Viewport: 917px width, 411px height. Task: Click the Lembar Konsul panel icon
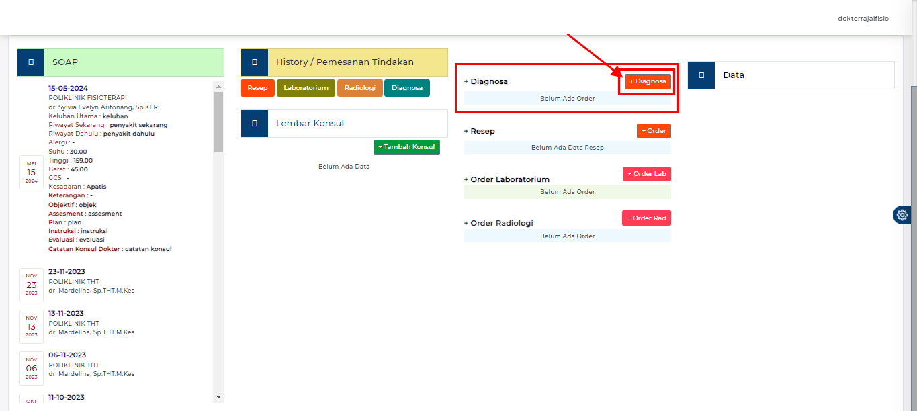[255, 124]
